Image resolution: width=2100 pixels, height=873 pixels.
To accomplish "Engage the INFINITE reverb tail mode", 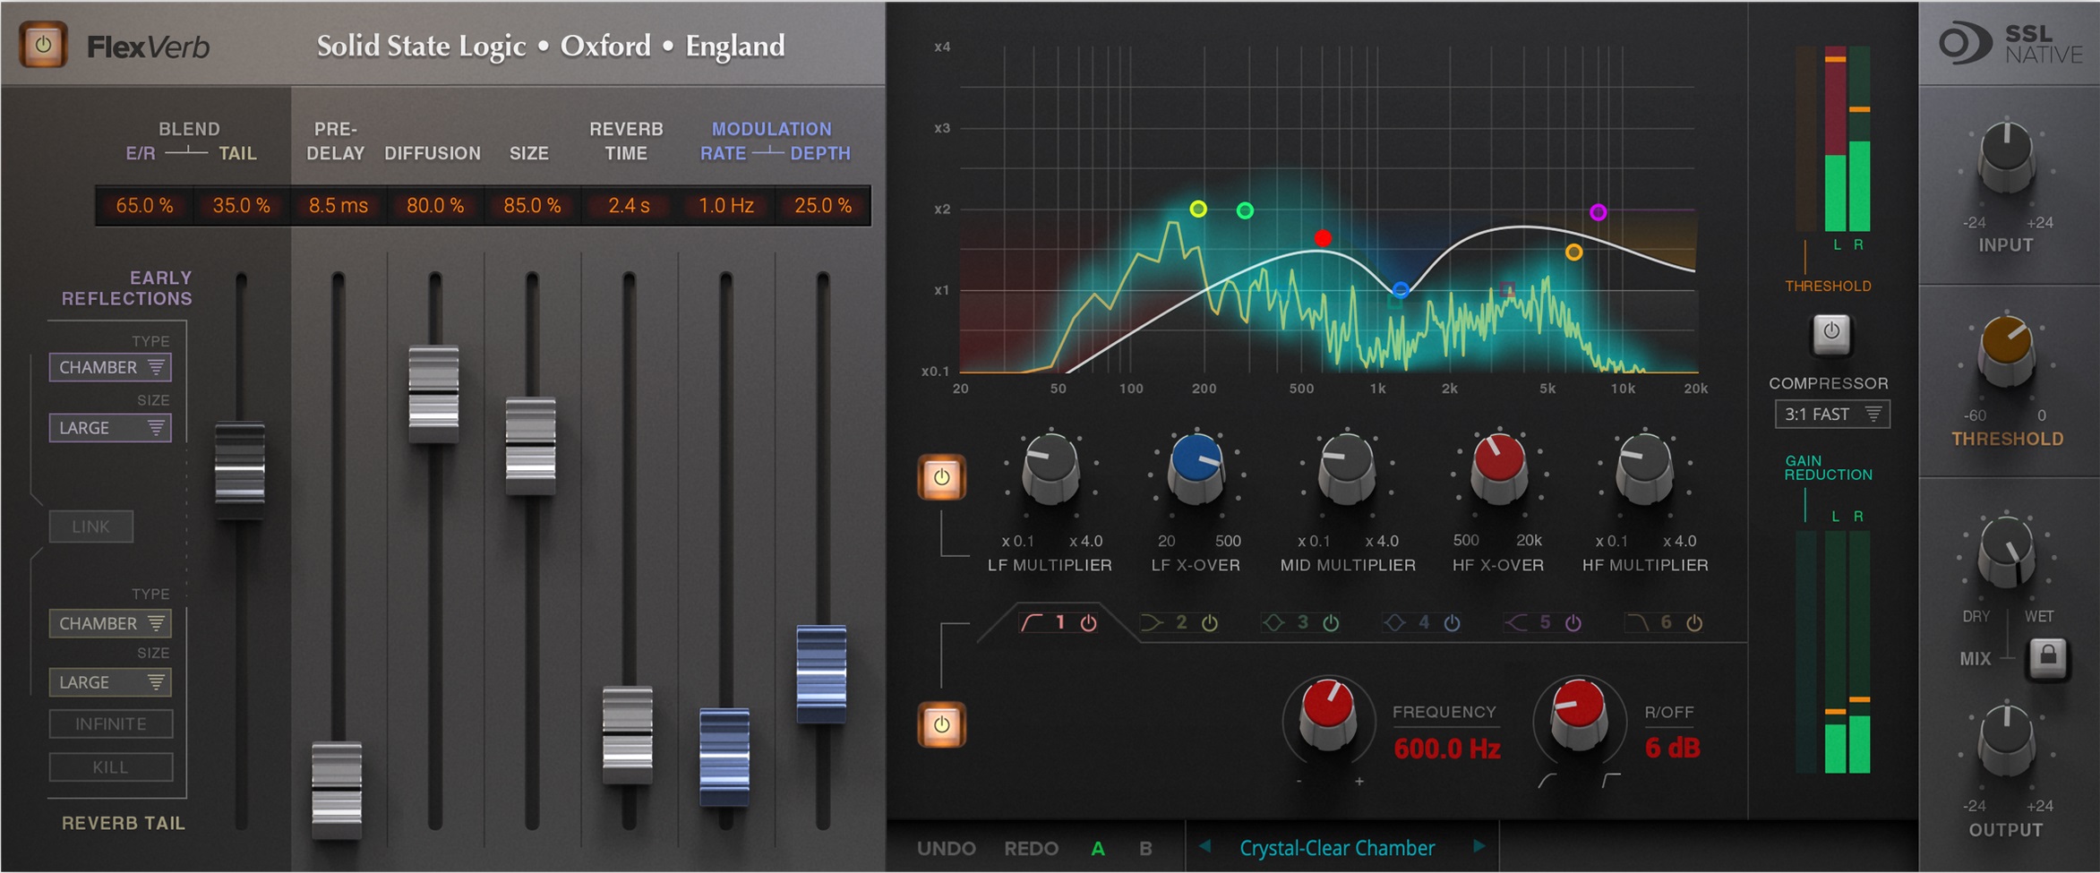I will [109, 723].
